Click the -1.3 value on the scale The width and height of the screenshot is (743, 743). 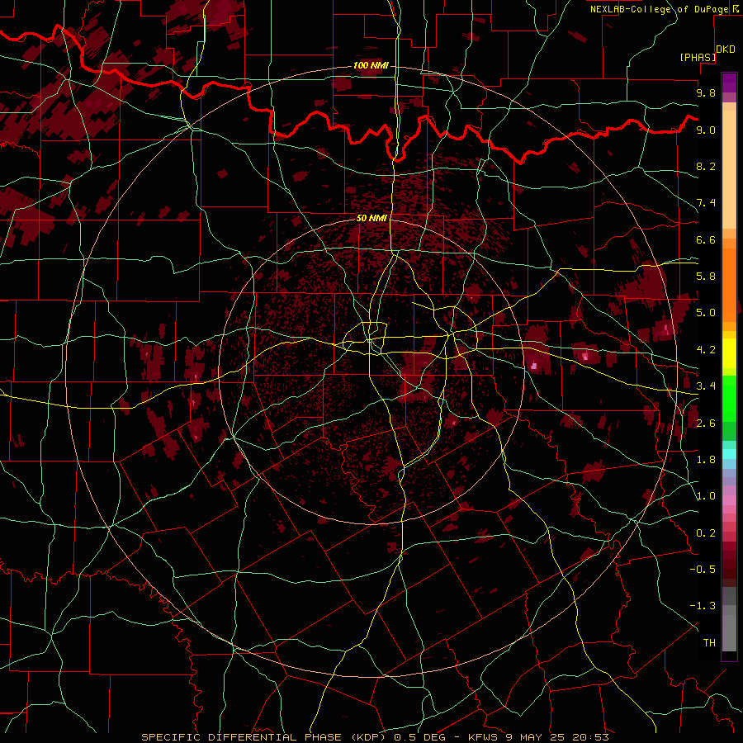tap(703, 606)
